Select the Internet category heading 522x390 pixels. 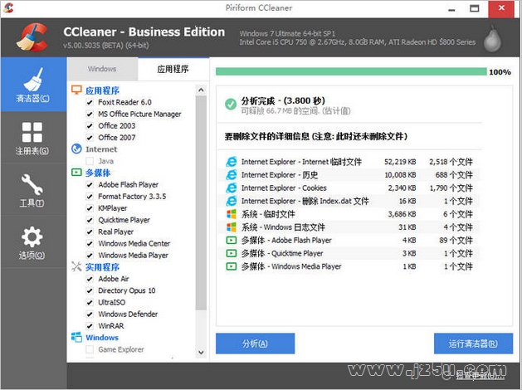pyautogui.click(x=101, y=149)
